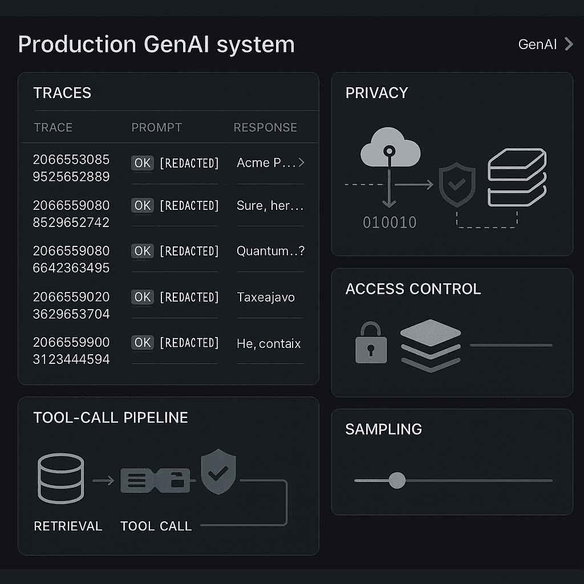
Task: Click the retrieval database cylinder icon
Action: click(x=60, y=478)
